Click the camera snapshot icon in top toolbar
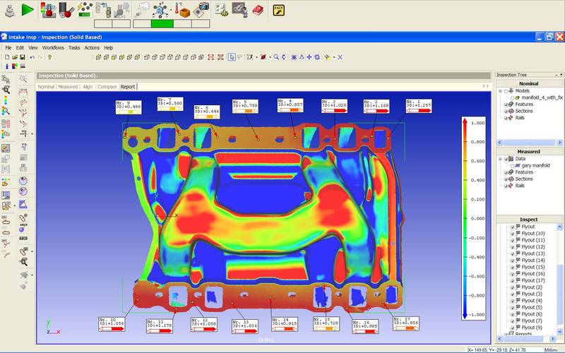Screen dimensions: 565x353 (x=203, y=9)
